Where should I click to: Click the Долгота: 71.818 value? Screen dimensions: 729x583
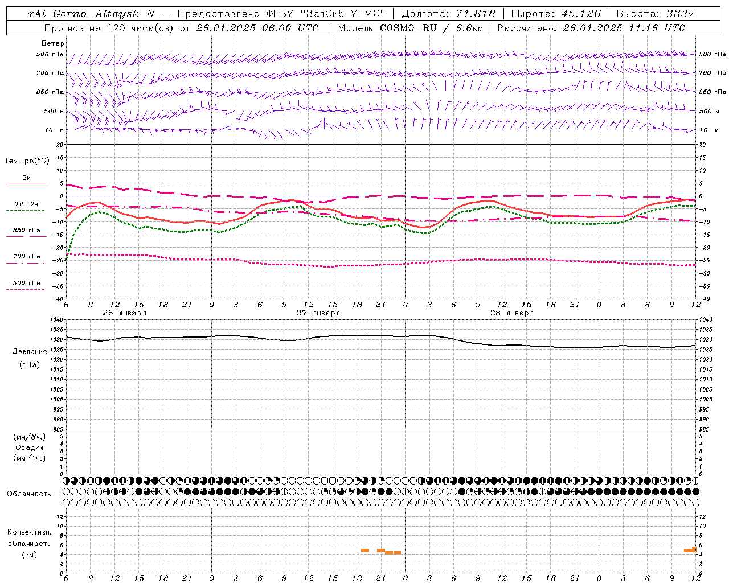[x=449, y=14]
